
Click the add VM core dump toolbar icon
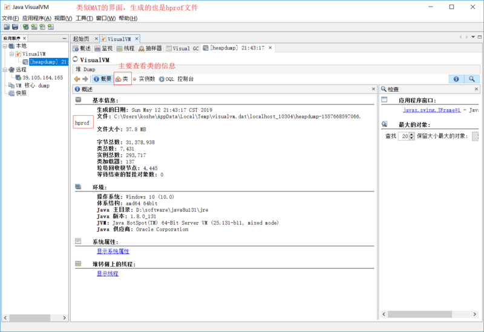[x=42, y=27]
